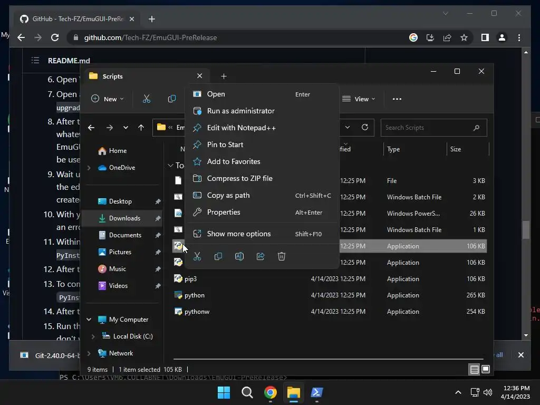Screen dimensions: 540x405
Task: Open recent locations chevron in Explorer
Action: pos(126,128)
